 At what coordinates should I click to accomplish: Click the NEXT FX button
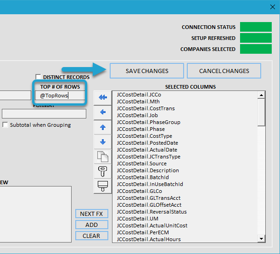click(x=92, y=214)
